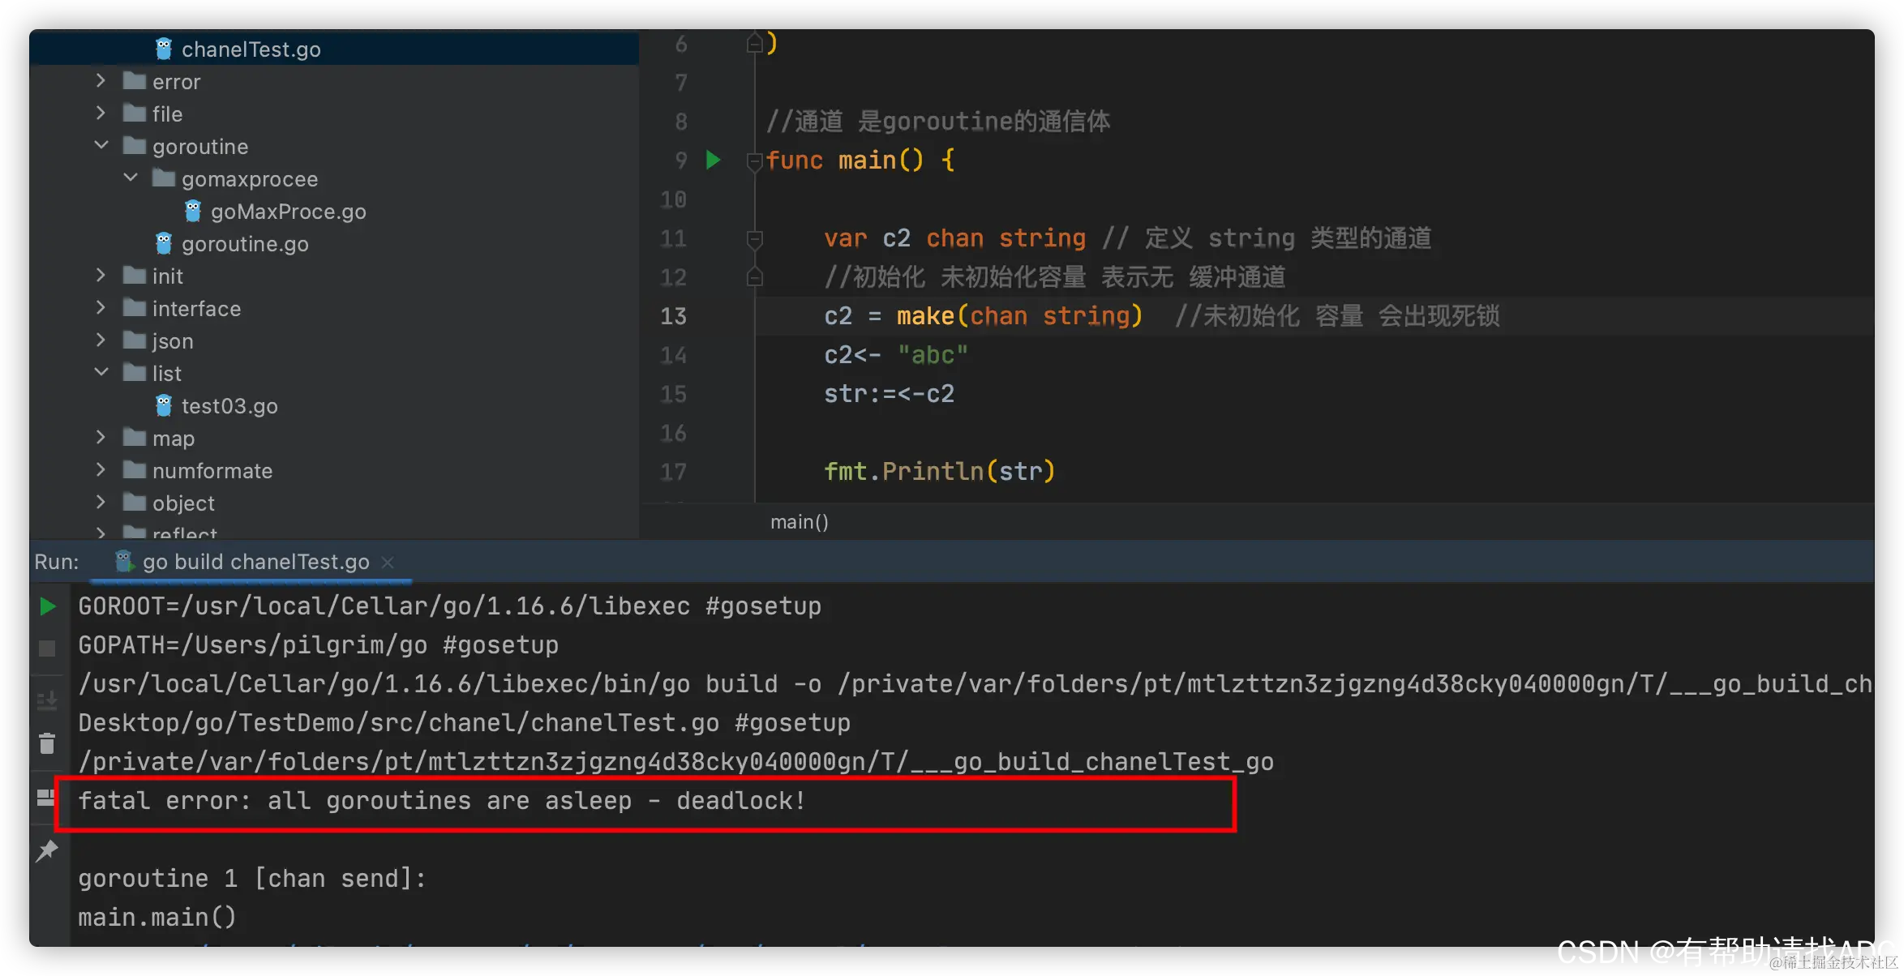Toggle fold marker at line 6 parenthesis
This screenshot has height=976, width=1904.
click(754, 44)
